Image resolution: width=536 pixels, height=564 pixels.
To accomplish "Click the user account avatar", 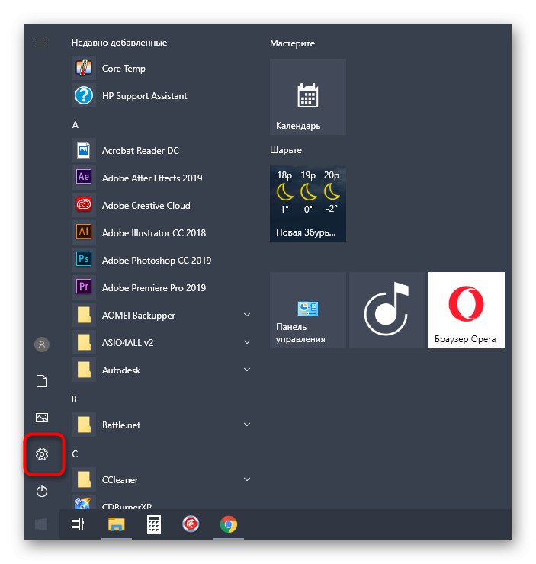I will (x=42, y=344).
